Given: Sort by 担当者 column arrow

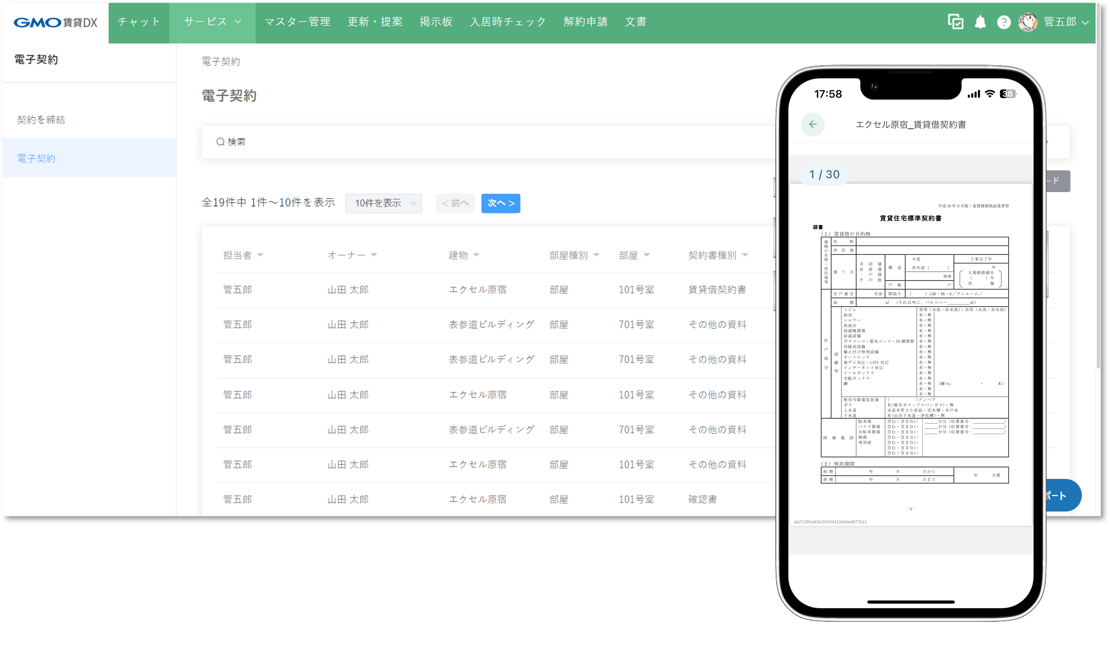Looking at the screenshot, I should point(260,255).
